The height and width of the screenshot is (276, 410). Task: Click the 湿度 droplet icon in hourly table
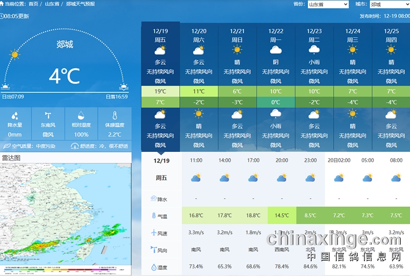tap(153, 267)
